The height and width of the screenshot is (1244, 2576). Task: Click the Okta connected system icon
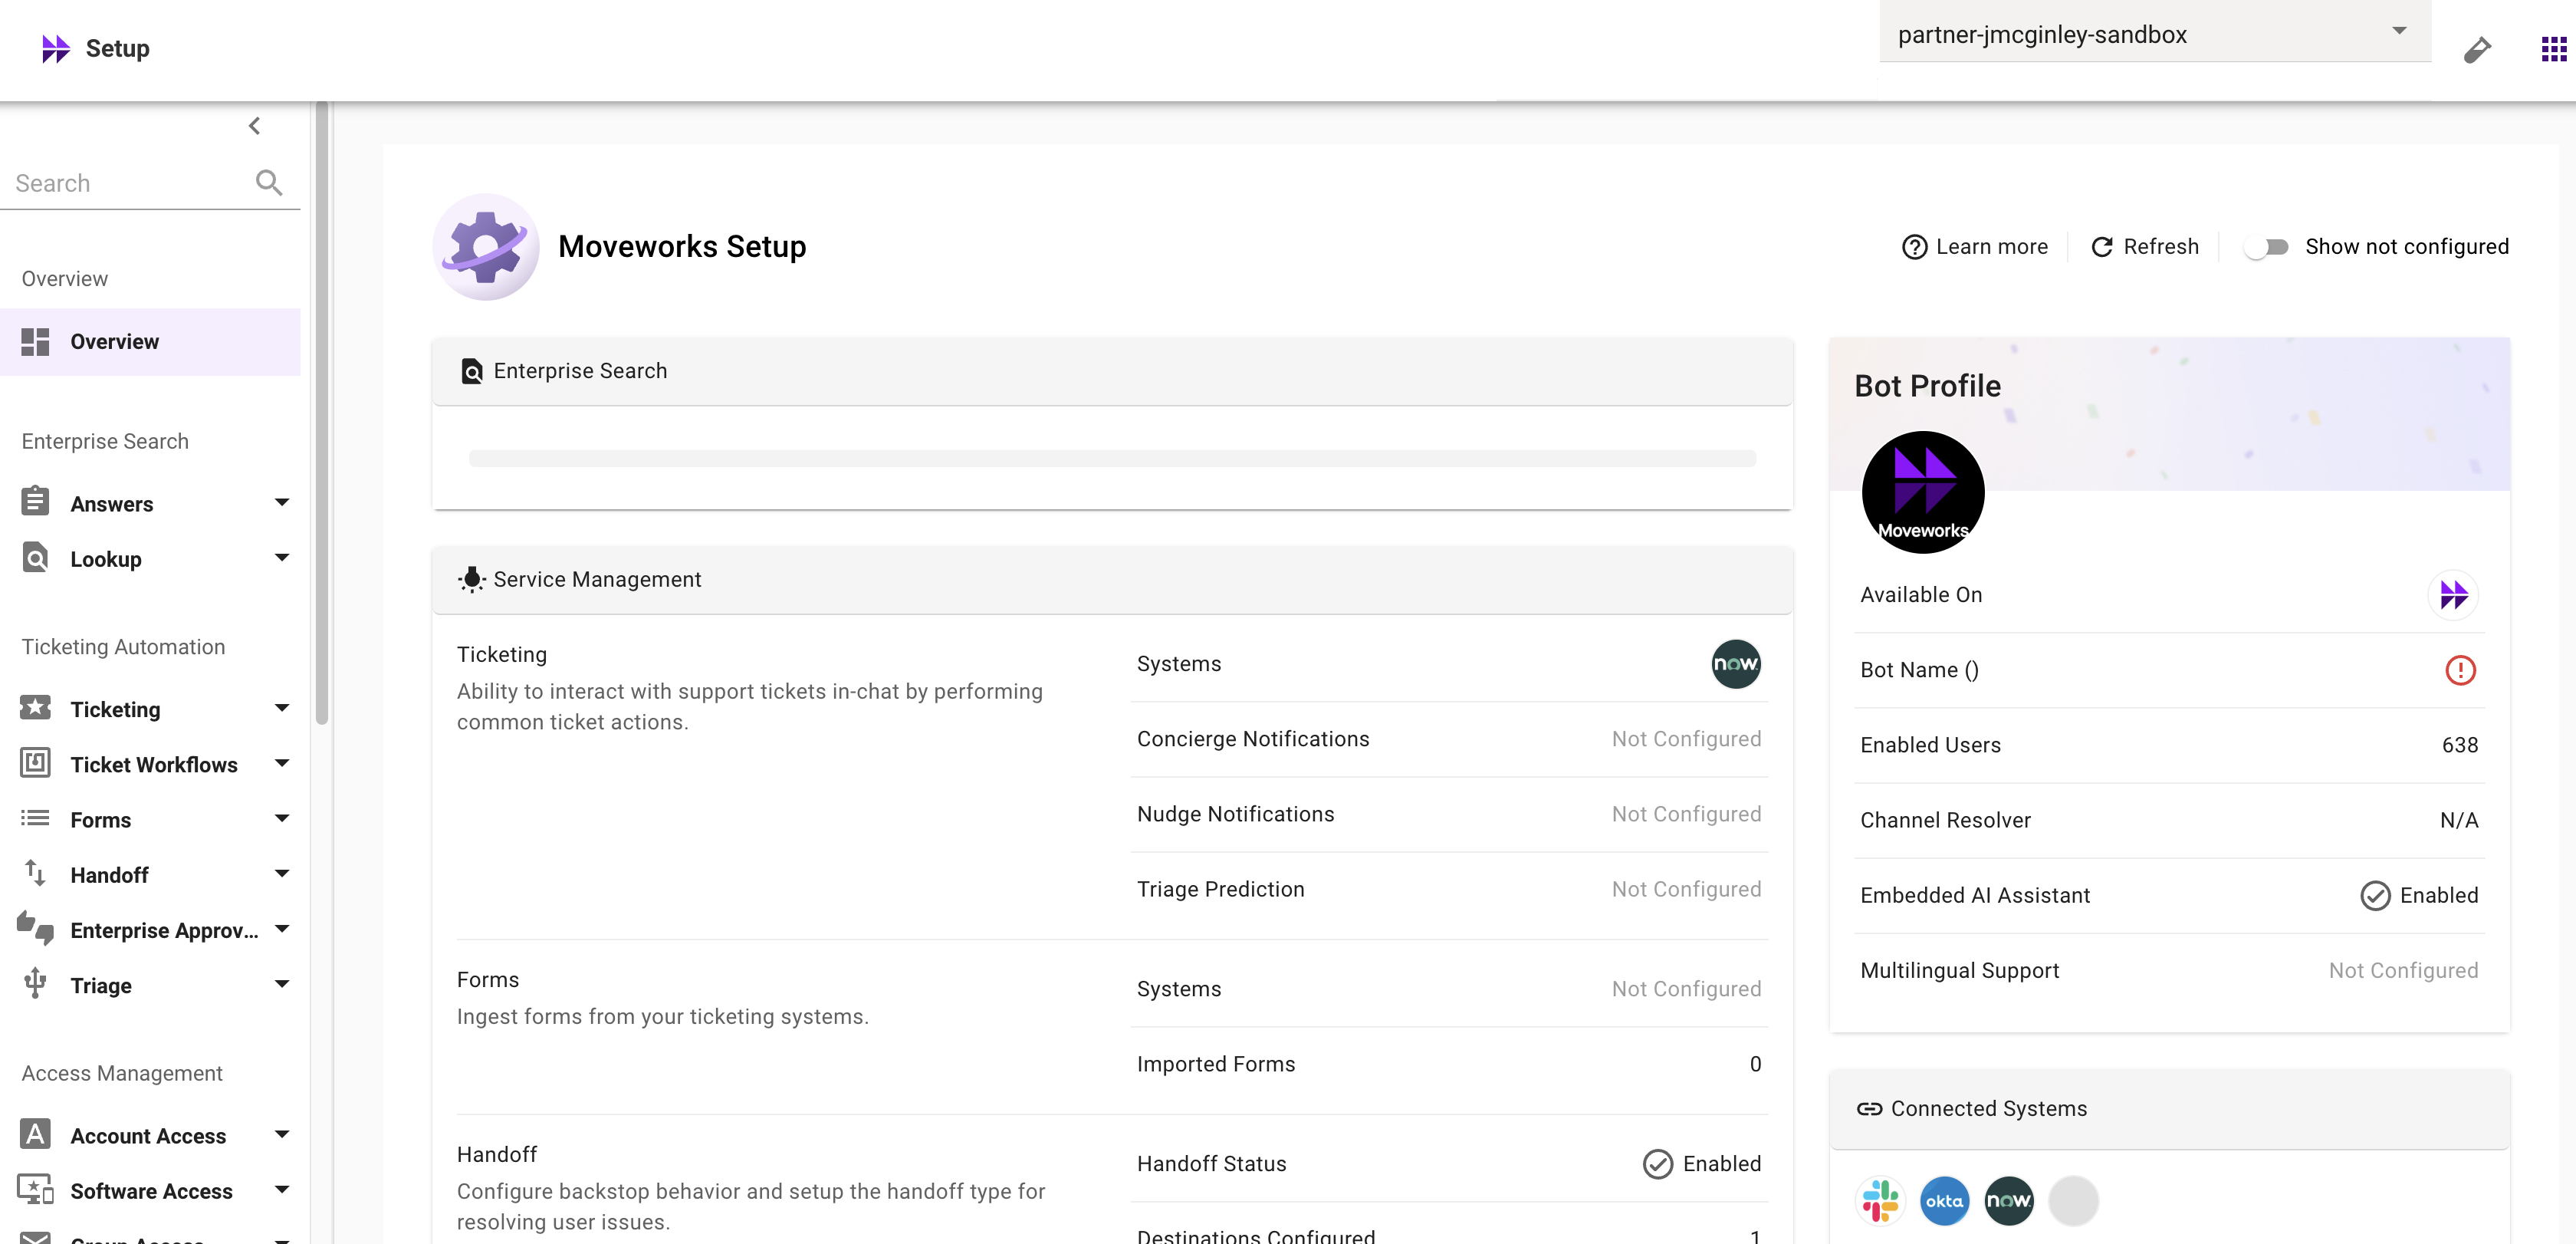coord(1944,1200)
